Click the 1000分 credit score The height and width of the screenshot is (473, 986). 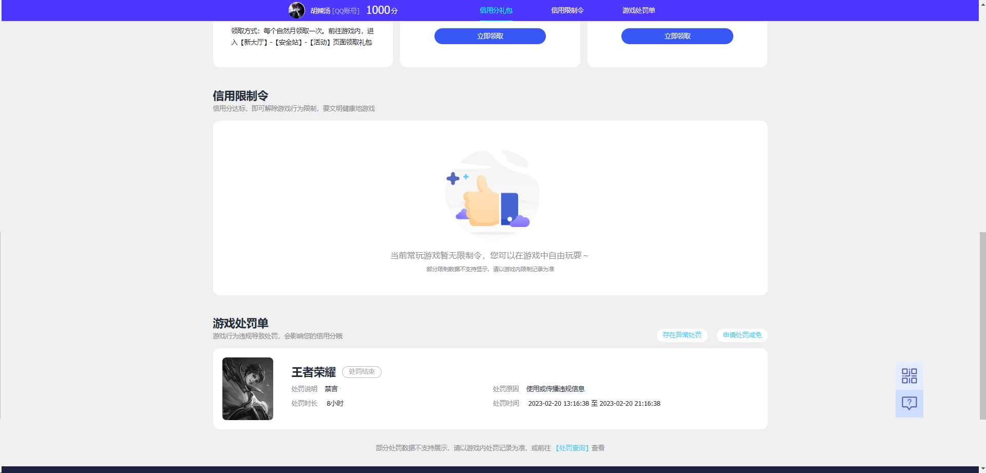click(x=382, y=10)
